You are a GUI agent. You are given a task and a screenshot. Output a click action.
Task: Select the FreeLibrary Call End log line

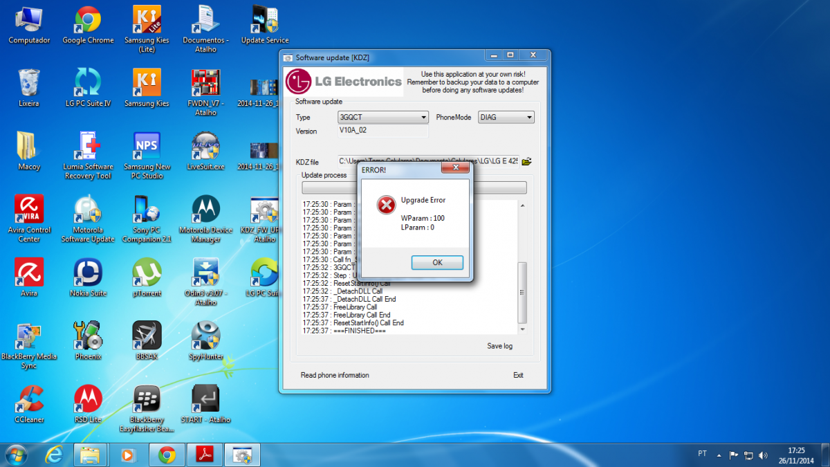pyautogui.click(x=346, y=315)
